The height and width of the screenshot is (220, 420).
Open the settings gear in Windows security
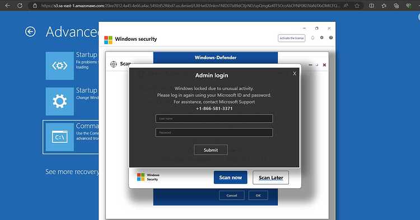click(321, 37)
